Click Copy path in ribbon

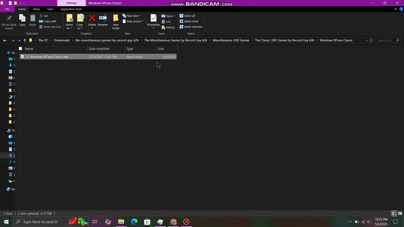(x=48, y=22)
